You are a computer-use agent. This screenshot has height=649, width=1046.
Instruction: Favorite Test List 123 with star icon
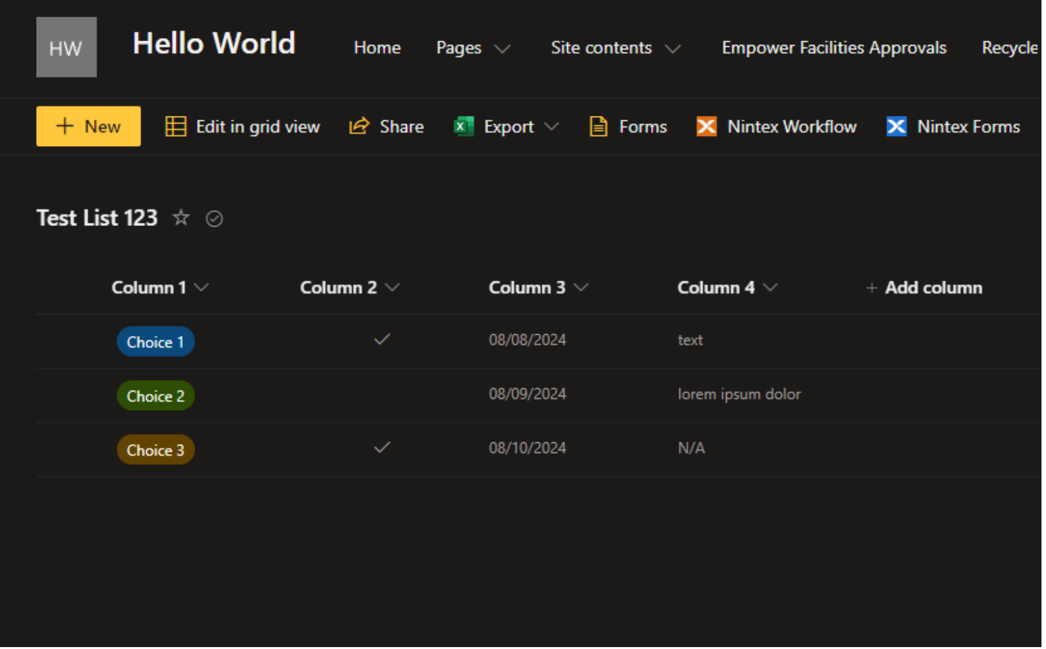[x=181, y=218]
